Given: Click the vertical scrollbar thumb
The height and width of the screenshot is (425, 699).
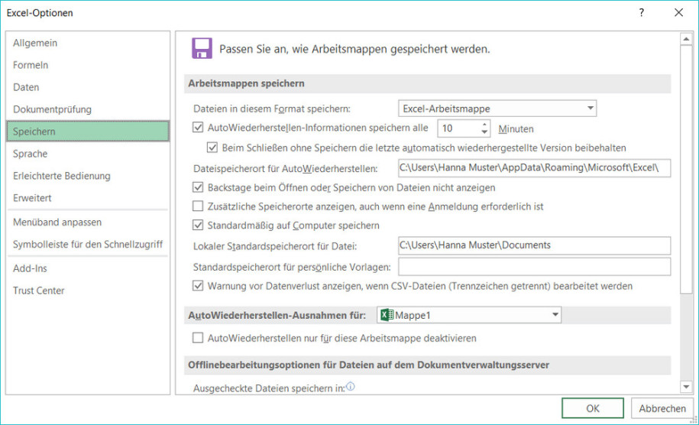Looking at the screenshot, I should 686,170.
